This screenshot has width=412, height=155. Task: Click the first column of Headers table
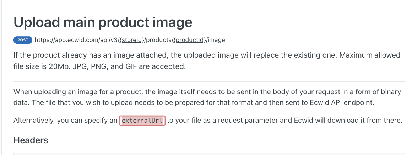(x=43, y=154)
